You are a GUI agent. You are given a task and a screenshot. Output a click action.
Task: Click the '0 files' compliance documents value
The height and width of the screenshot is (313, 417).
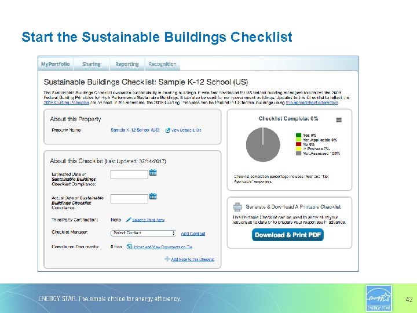pos(116,247)
